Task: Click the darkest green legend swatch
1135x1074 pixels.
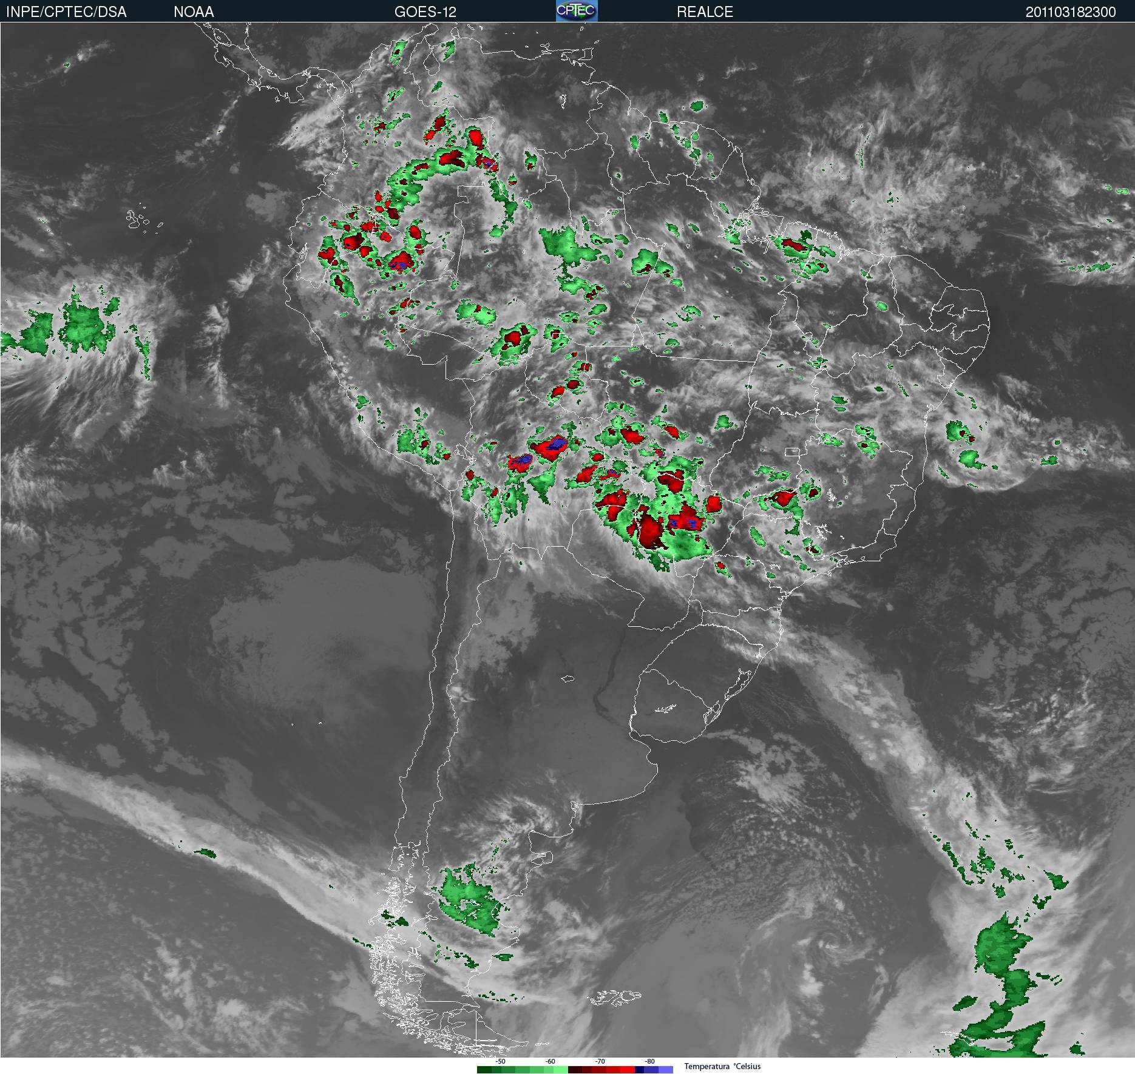Action: pyautogui.click(x=484, y=1070)
